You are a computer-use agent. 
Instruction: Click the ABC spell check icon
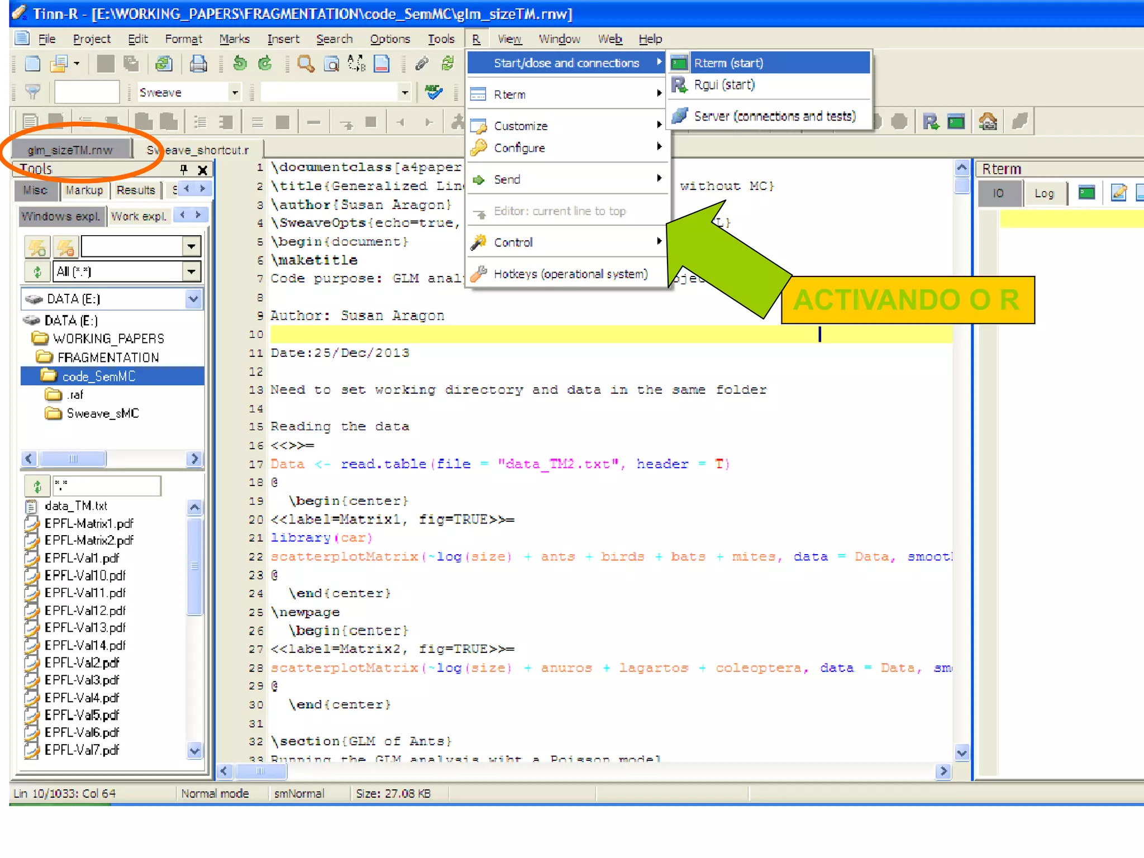tap(433, 92)
